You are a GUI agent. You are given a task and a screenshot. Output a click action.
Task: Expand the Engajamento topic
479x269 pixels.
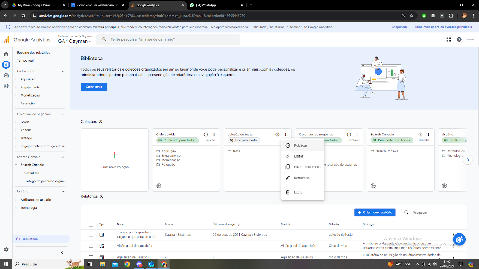[16, 87]
